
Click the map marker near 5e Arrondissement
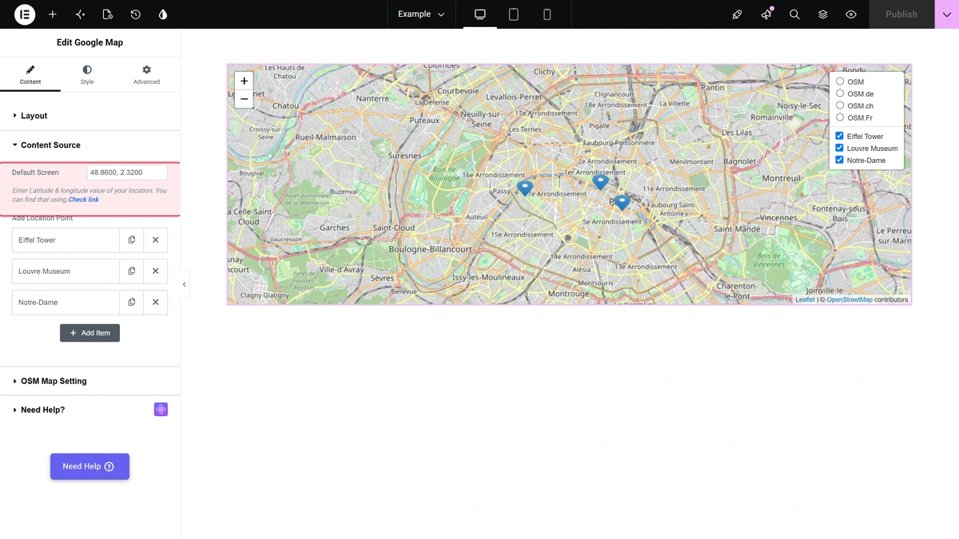(622, 203)
